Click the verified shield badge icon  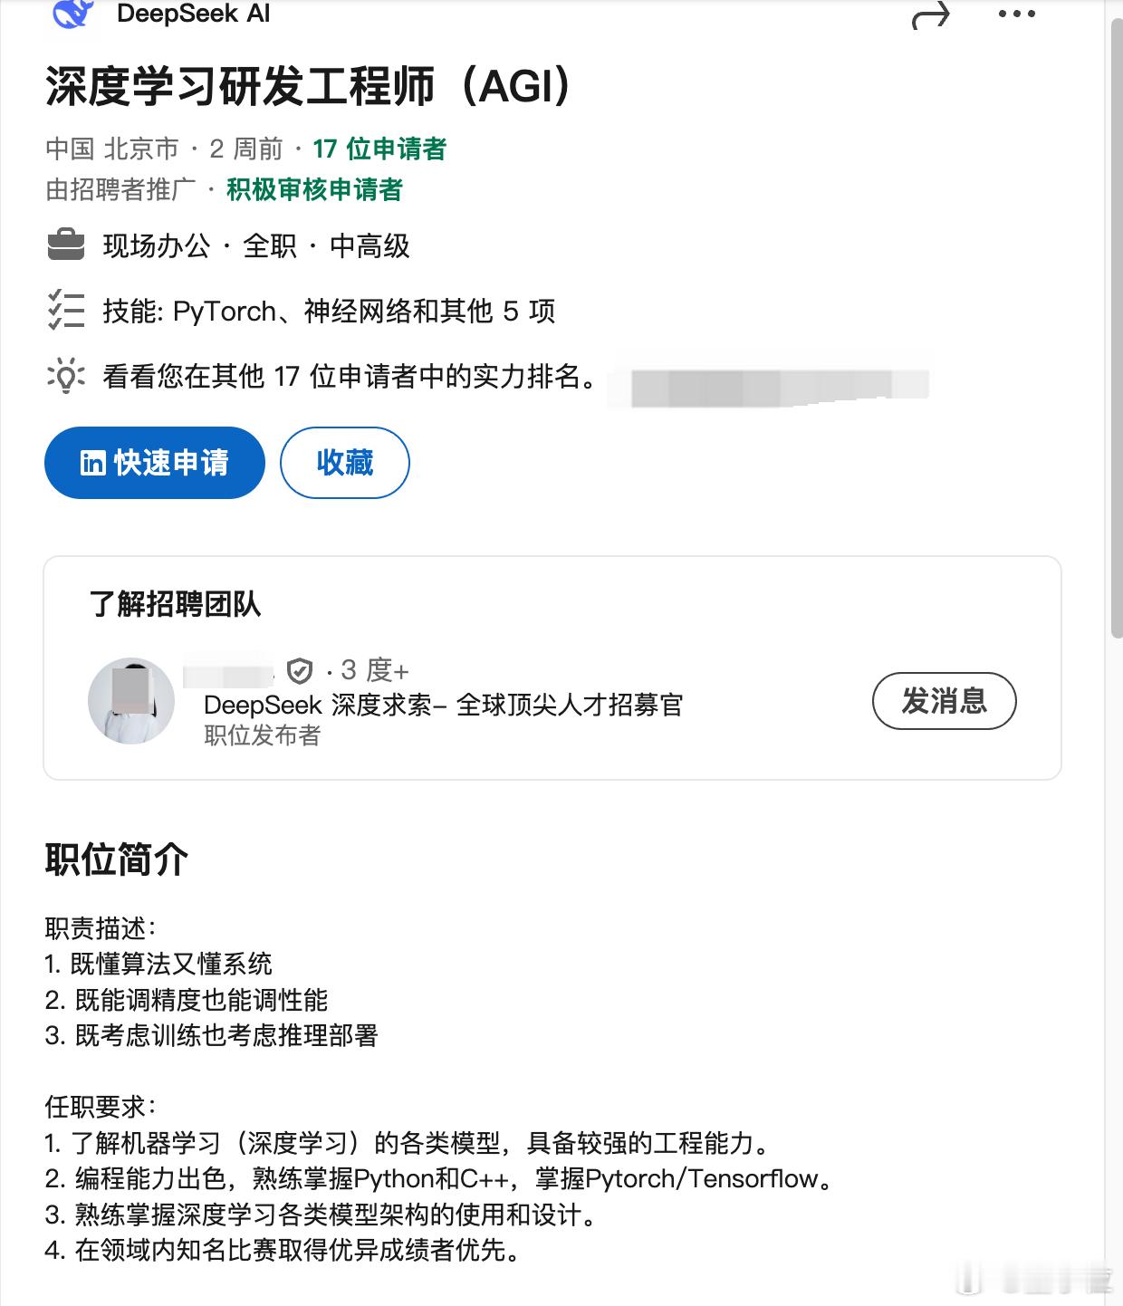[300, 671]
